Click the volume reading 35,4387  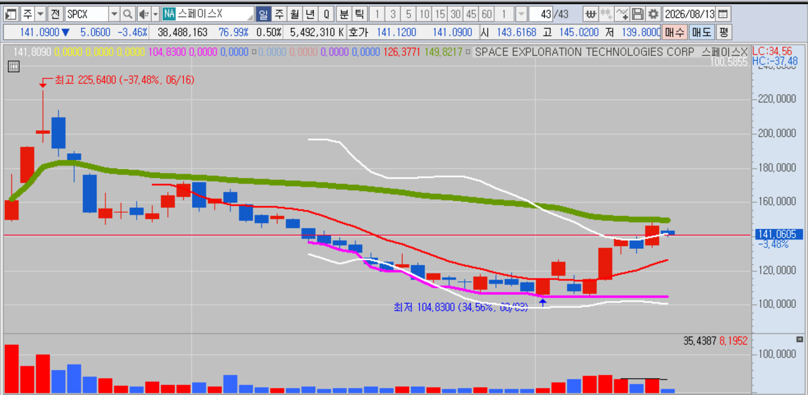pos(699,340)
